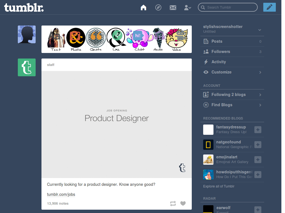285x213 pixels.
Task: Click the user silhouette avatar
Action: [27, 34]
